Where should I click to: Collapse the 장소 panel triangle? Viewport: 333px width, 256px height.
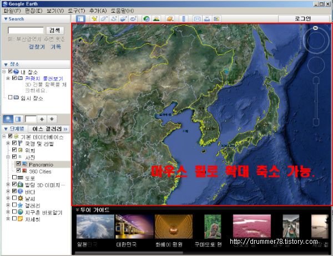tap(6, 64)
